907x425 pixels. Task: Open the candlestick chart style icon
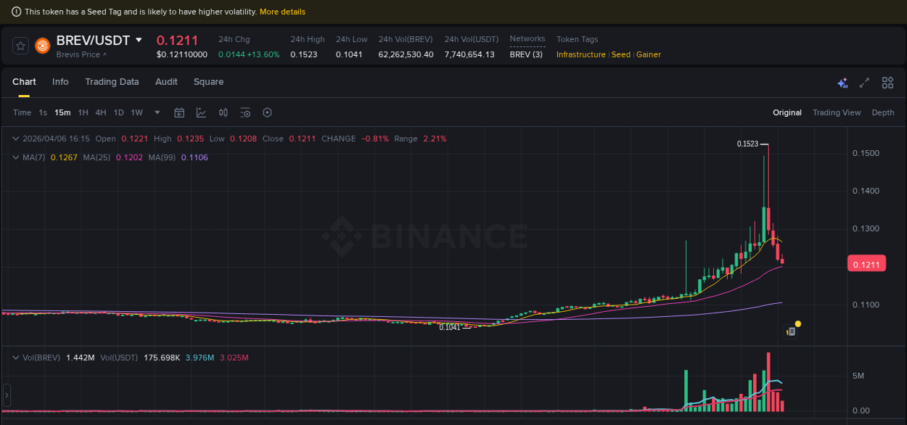pos(223,112)
